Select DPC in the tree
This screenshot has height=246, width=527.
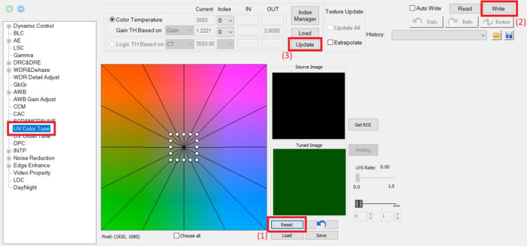point(19,143)
